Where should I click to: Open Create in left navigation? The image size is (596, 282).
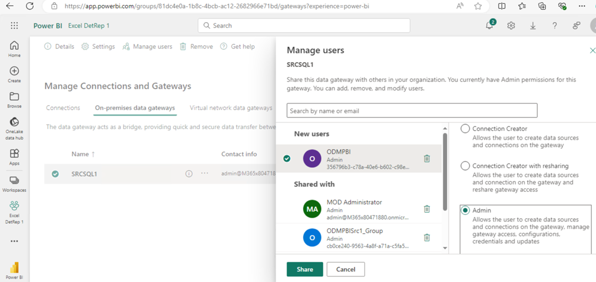14,74
